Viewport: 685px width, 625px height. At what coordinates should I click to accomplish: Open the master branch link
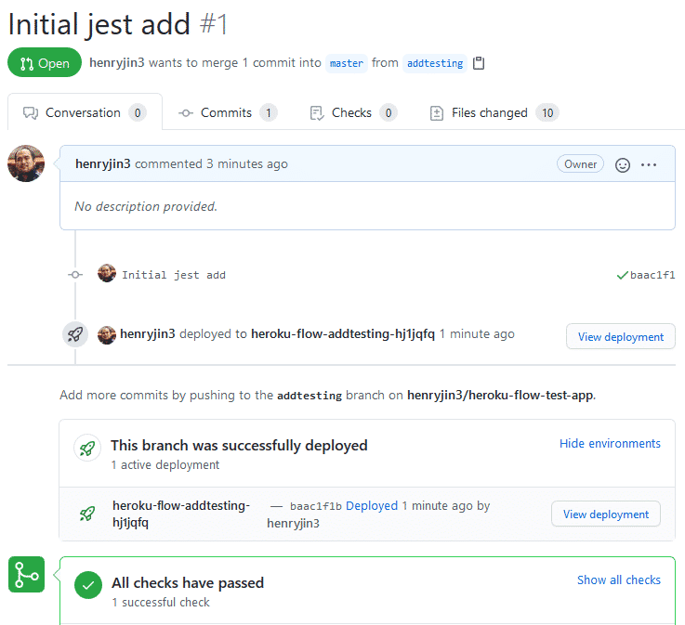tap(347, 63)
